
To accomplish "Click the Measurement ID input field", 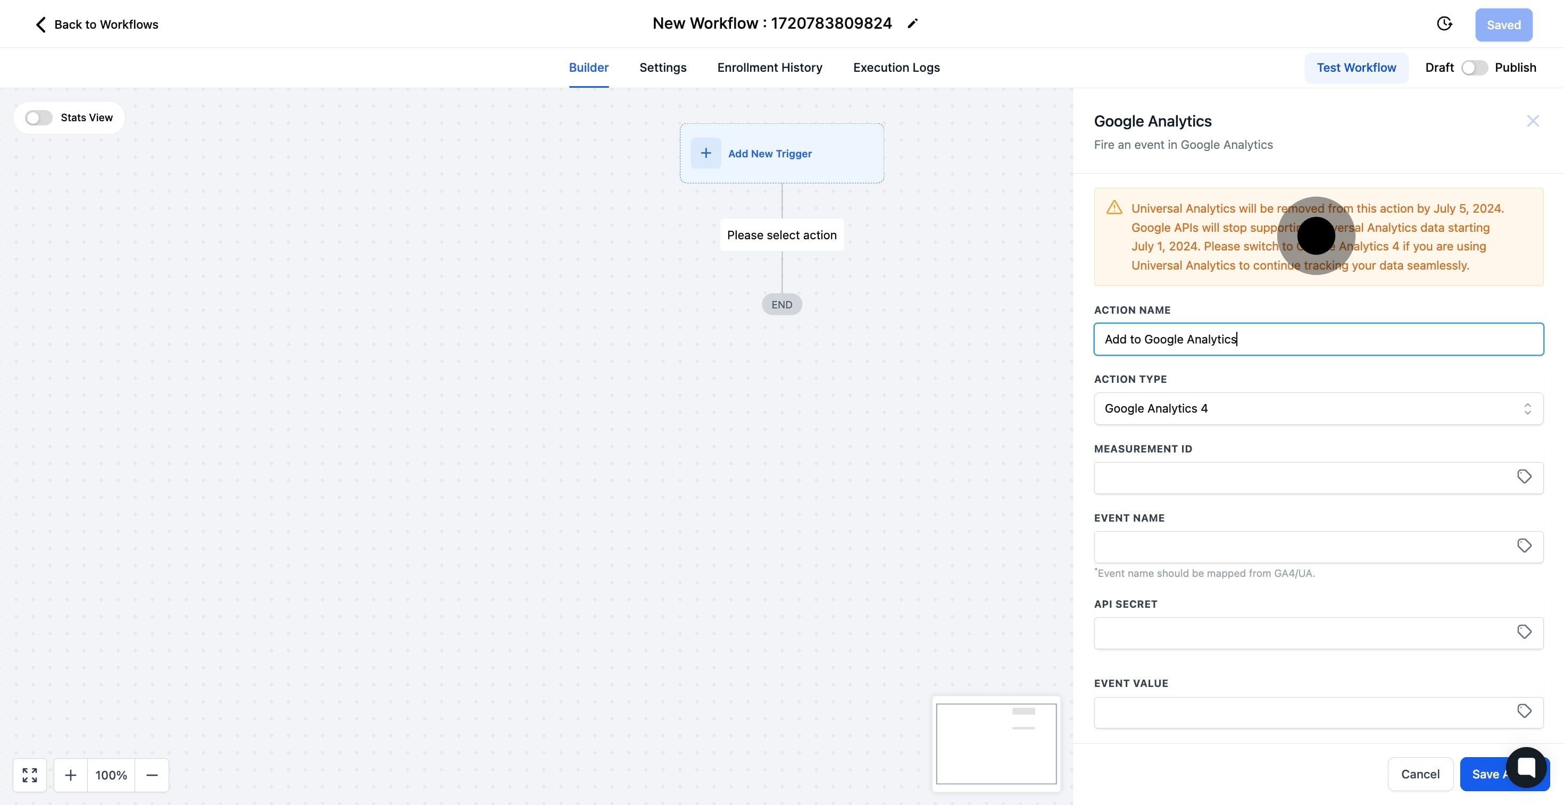I will [1318, 478].
